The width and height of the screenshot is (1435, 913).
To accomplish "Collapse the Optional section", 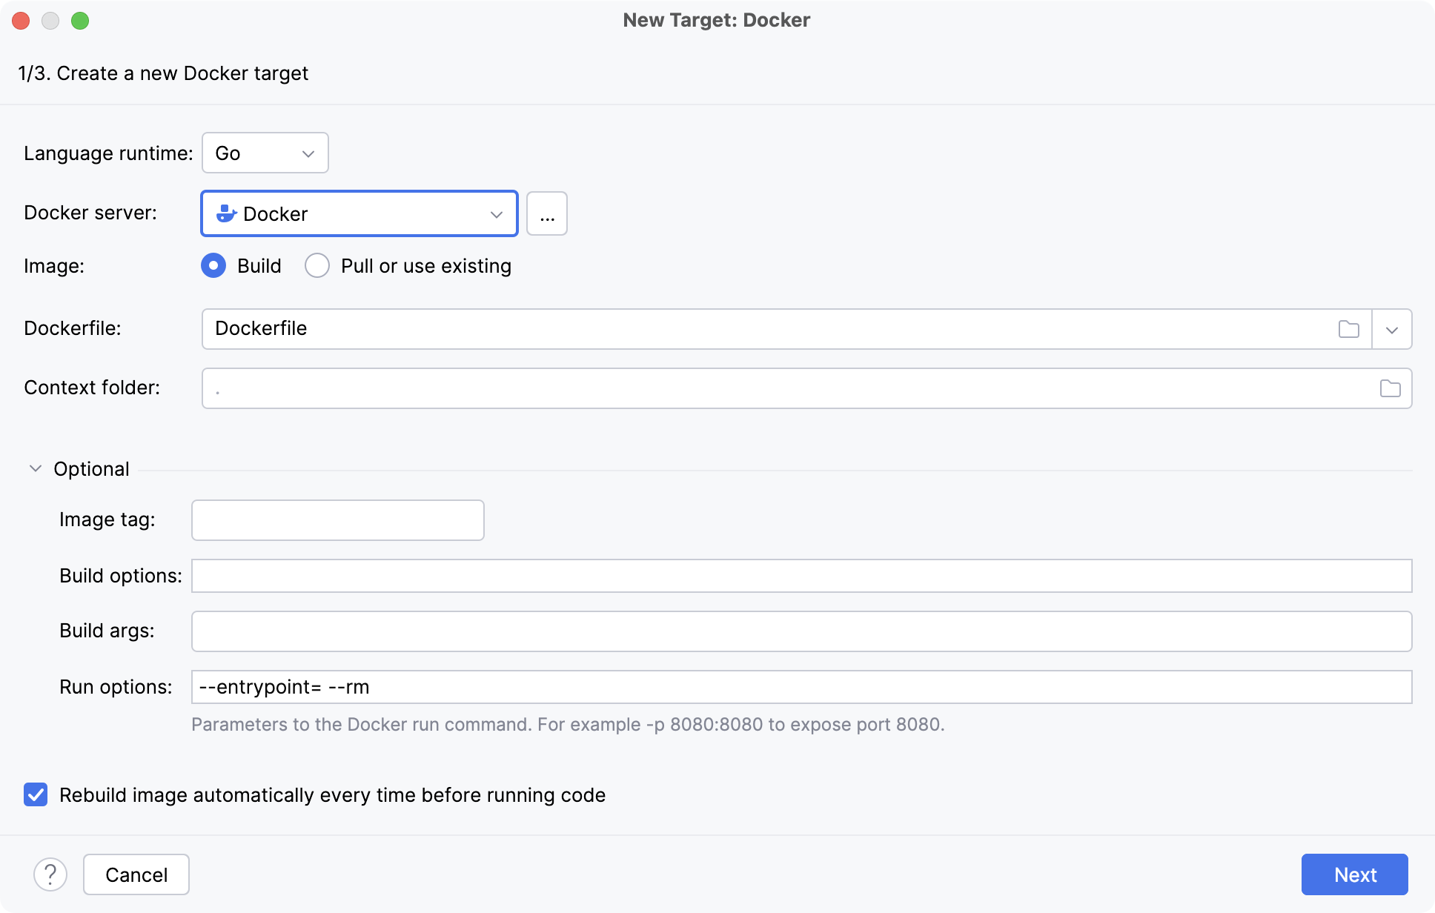I will pyautogui.click(x=34, y=468).
